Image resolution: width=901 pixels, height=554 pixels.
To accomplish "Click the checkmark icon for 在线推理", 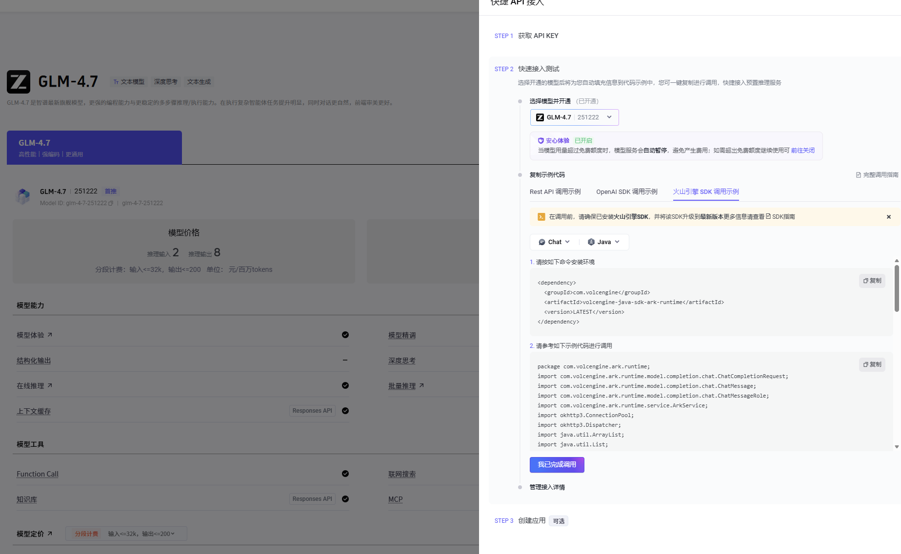I will coord(345,385).
